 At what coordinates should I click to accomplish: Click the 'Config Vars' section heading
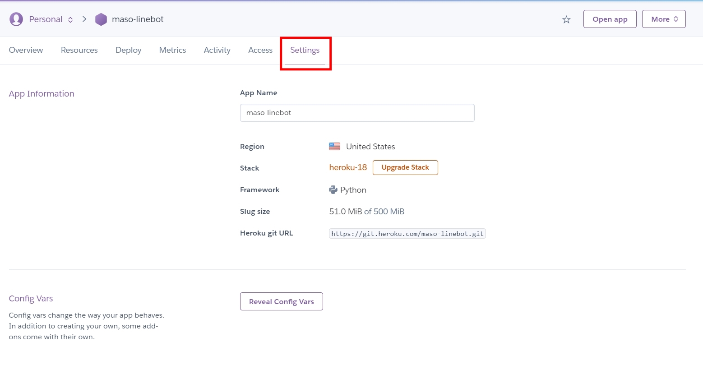point(31,299)
